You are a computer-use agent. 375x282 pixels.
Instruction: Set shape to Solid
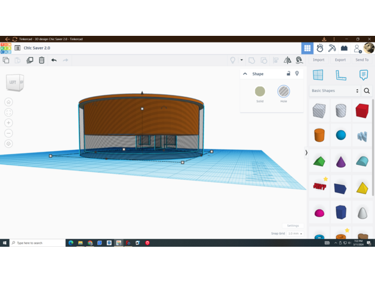point(260,91)
